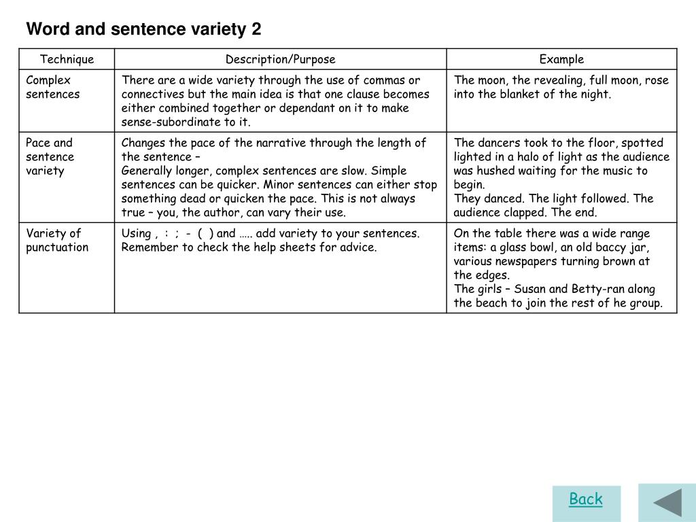This screenshot has width=696, height=522.
Task: Click the 'On the table' example text
Action: (552, 254)
